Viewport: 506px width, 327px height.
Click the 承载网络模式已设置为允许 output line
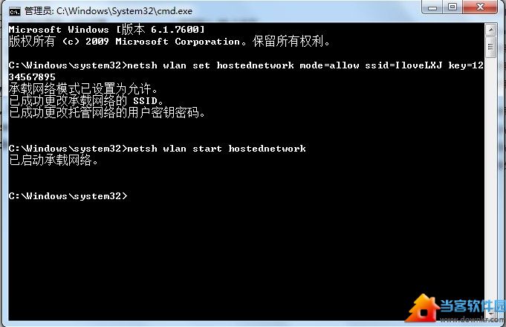[83, 88]
